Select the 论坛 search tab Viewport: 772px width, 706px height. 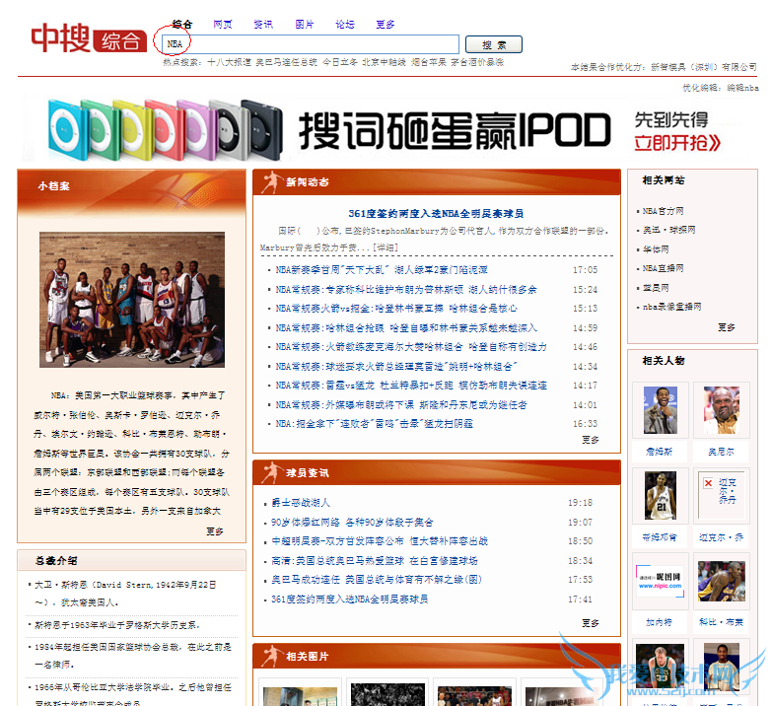[345, 25]
